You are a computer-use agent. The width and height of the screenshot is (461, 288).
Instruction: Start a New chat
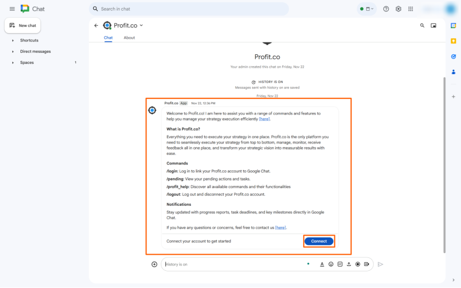tap(23, 25)
